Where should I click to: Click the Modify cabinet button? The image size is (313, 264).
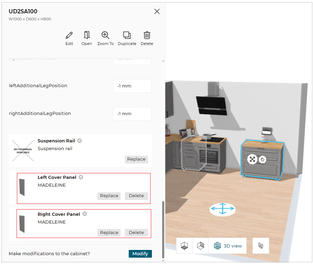(140, 254)
